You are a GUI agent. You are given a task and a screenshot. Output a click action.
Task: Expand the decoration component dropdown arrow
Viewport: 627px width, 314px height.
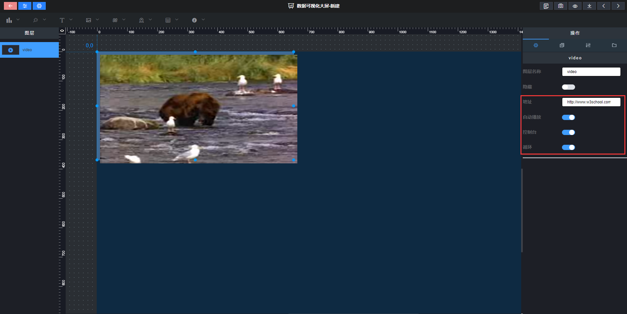point(44,20)
